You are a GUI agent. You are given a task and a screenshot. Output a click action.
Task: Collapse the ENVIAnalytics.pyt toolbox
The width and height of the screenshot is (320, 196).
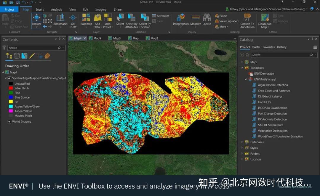pyautogui.click(x=245, y=79)
